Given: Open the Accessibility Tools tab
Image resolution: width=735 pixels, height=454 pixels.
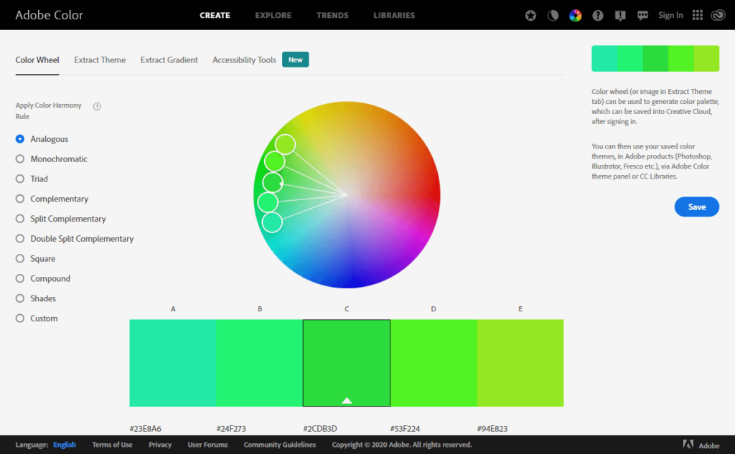Looking at the screenshot, I should click(x=244, y=60).
